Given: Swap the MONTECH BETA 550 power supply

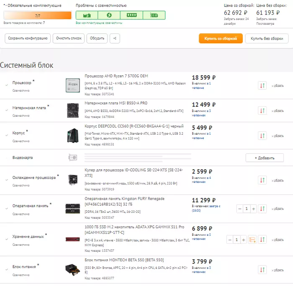Looking at the screenshot, I should click(x=262, y=270).
